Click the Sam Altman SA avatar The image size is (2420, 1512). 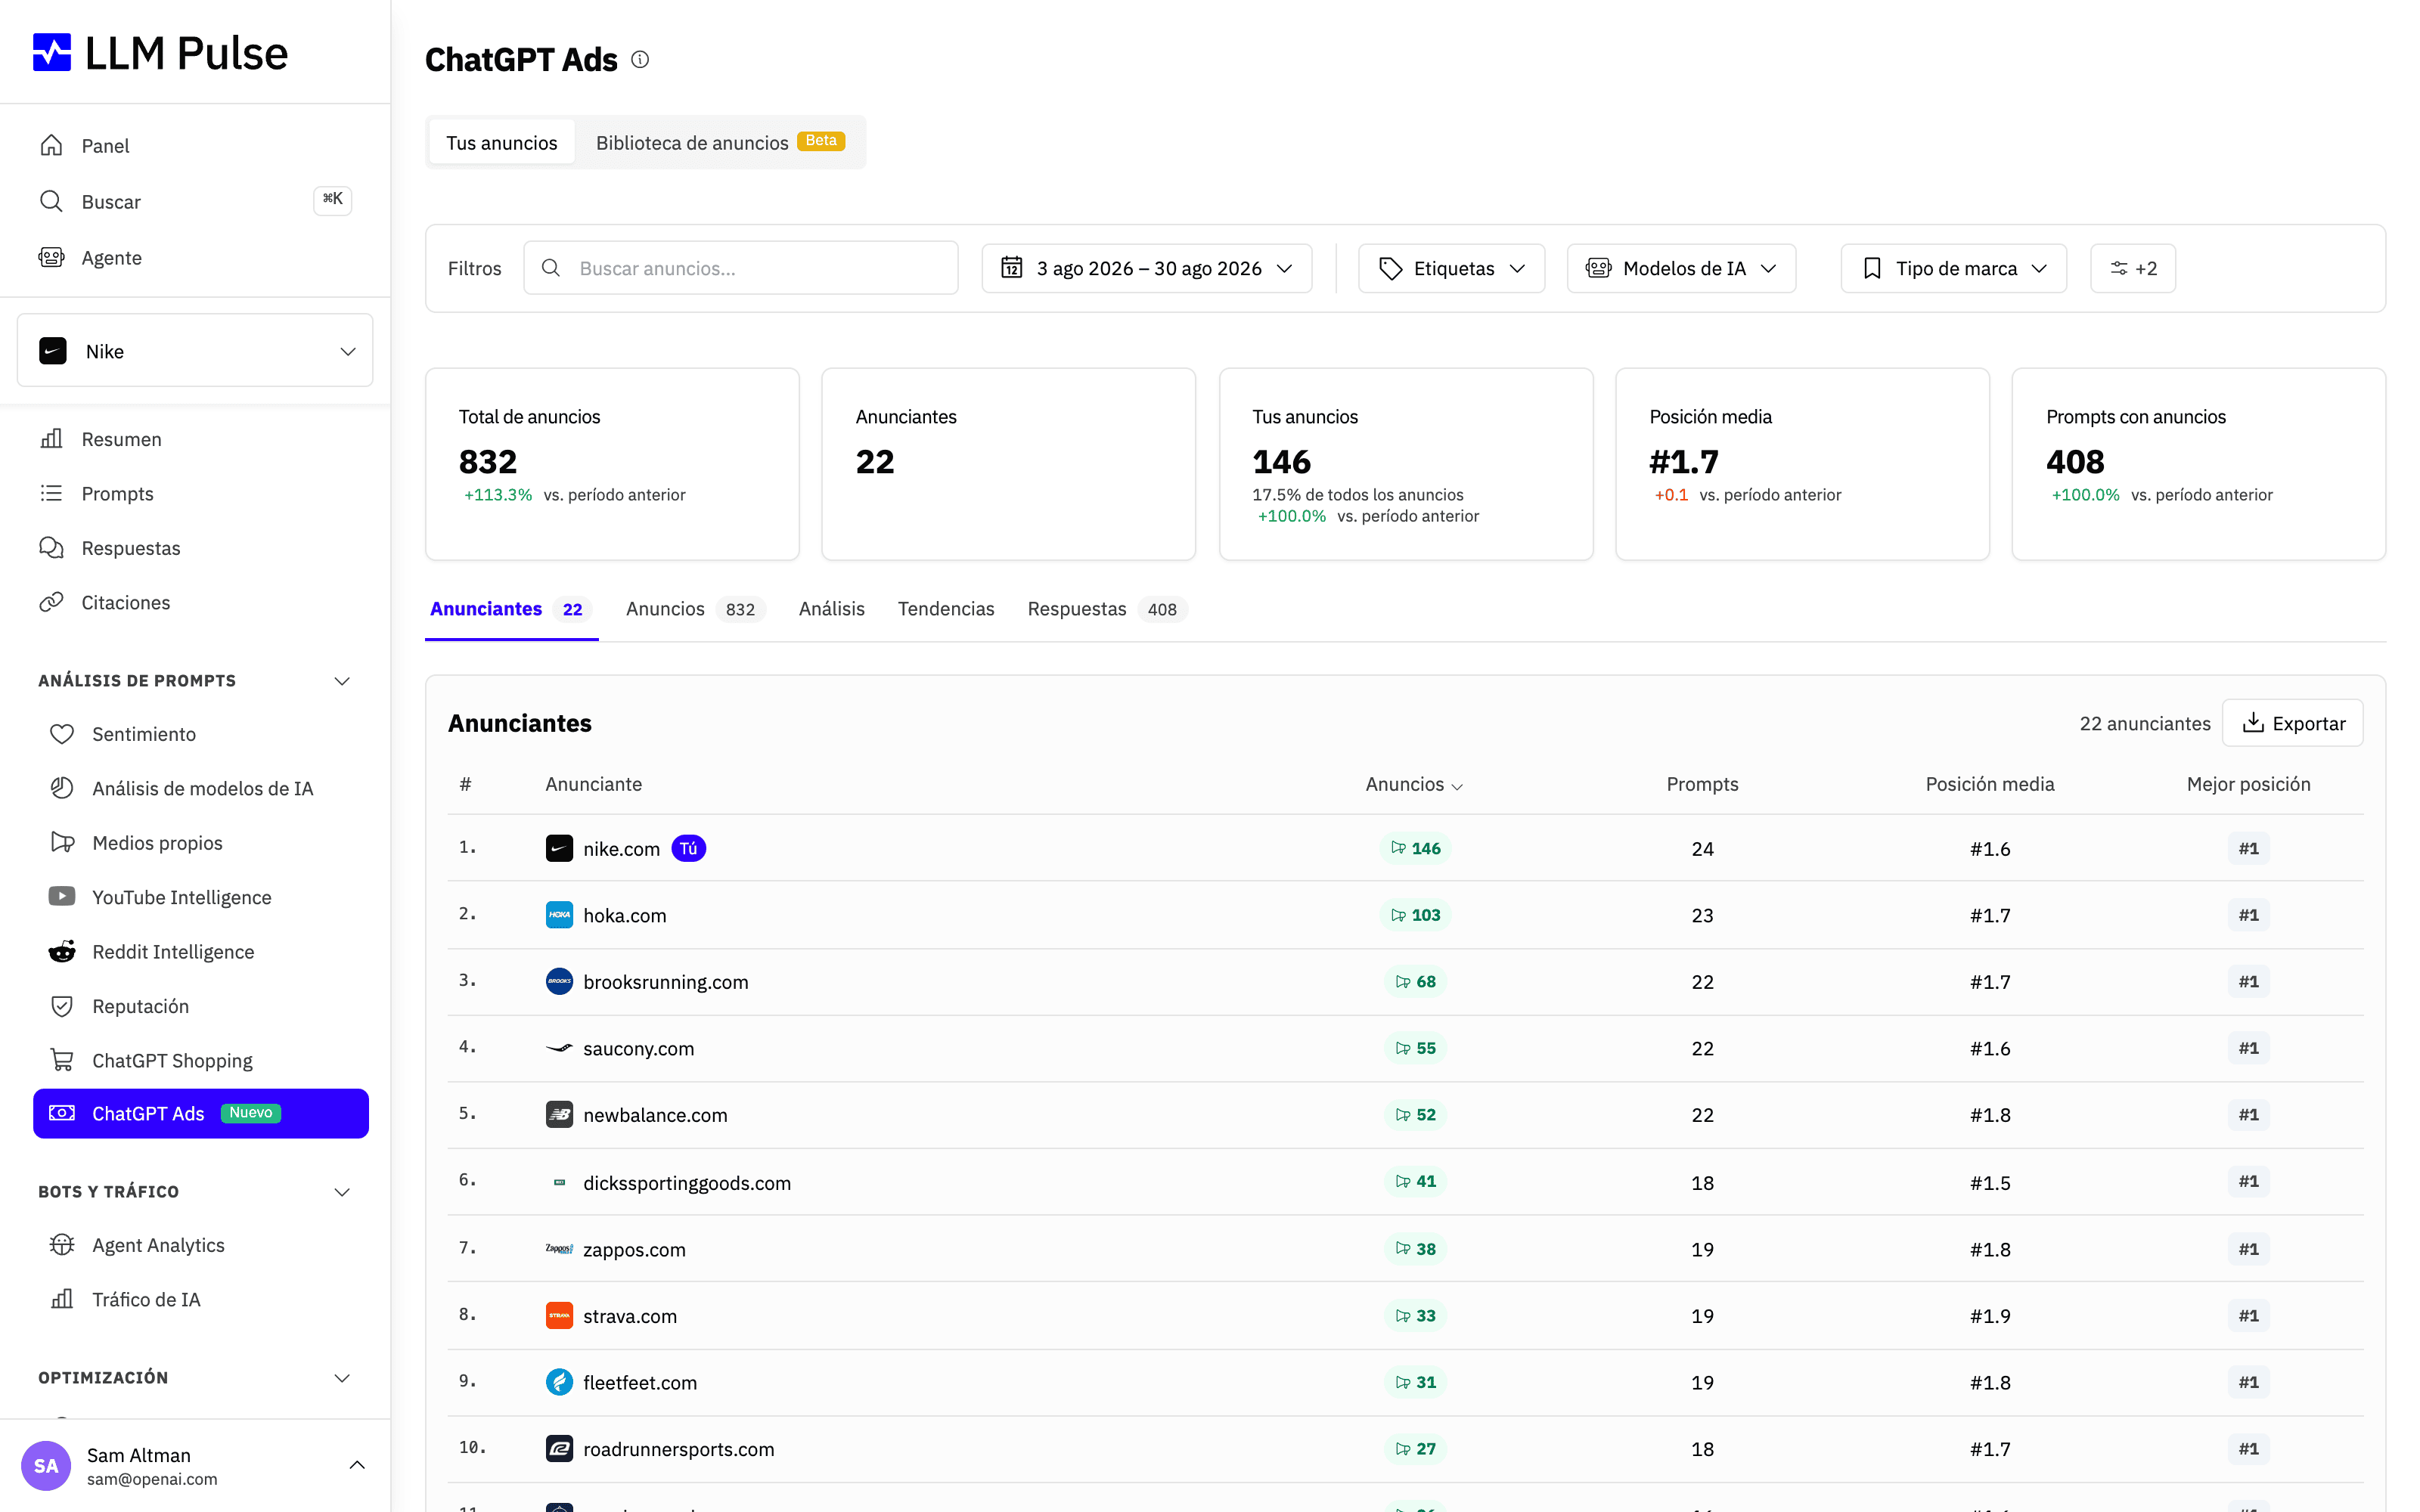tap(46, 1465)
